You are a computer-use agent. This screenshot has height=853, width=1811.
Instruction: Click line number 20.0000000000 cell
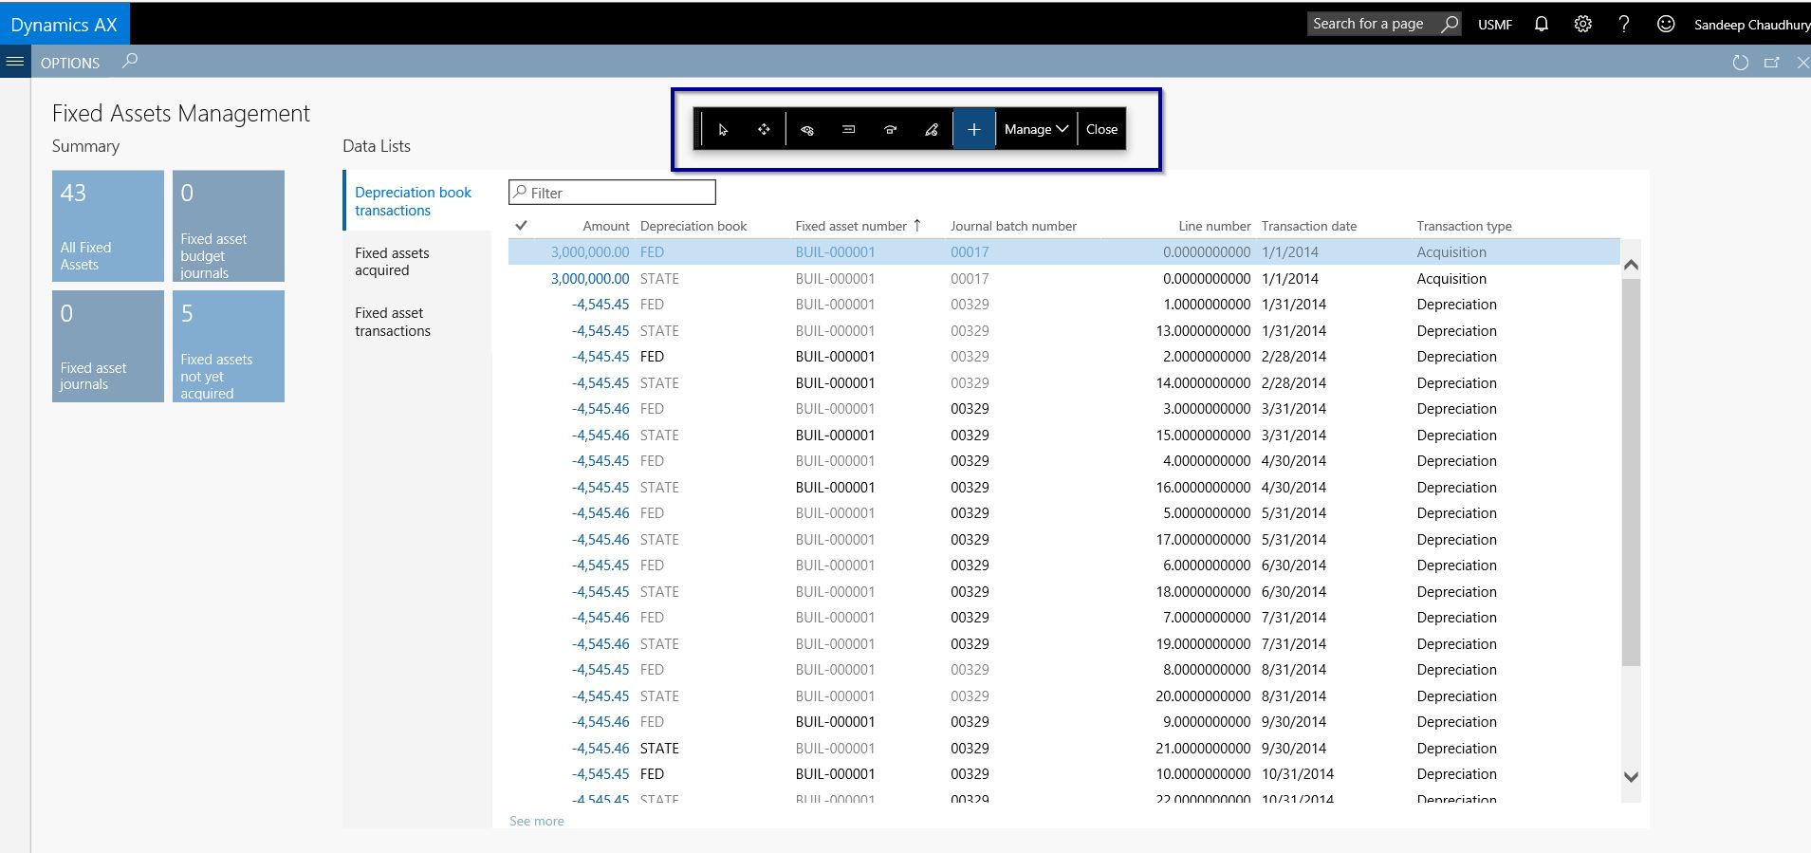1203,696
